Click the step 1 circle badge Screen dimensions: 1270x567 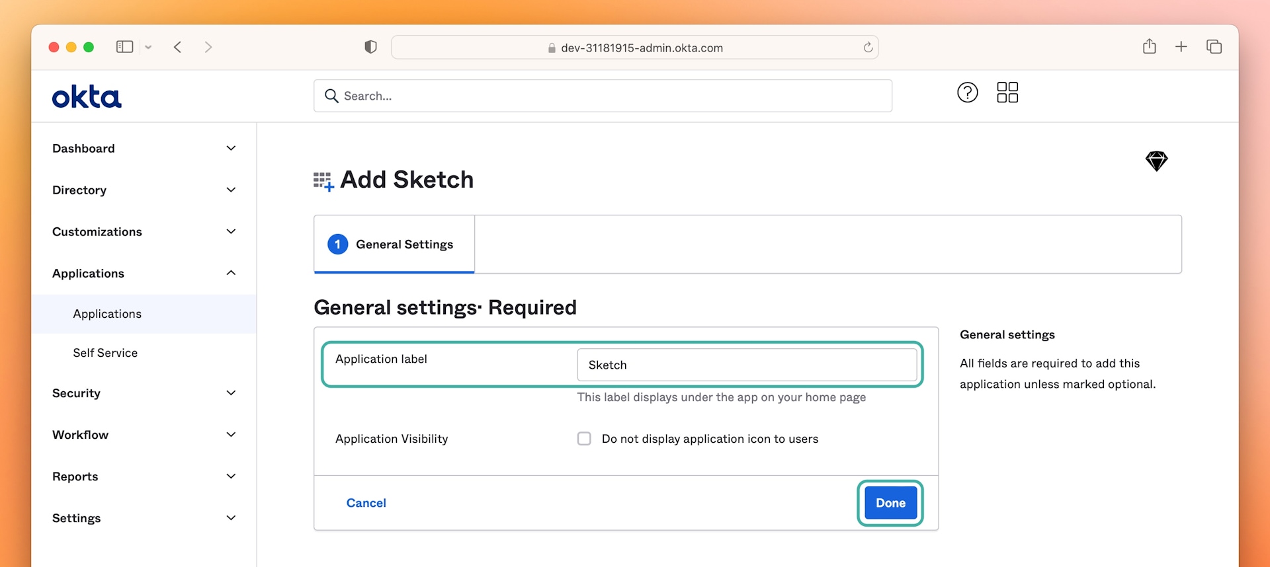click(337, 245)
